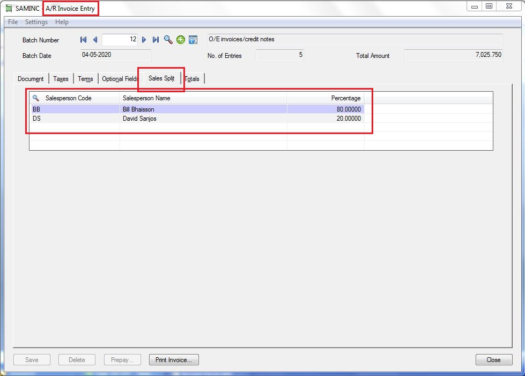Image resolution: width=525 pixels, height=376 pixels.
Task: Open the Settings menu
Action: click(36, 22)
